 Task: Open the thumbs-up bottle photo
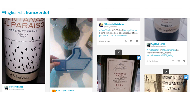71,53
